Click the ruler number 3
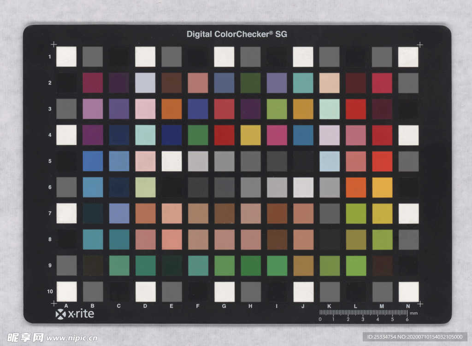 click(x=363, y=319)
